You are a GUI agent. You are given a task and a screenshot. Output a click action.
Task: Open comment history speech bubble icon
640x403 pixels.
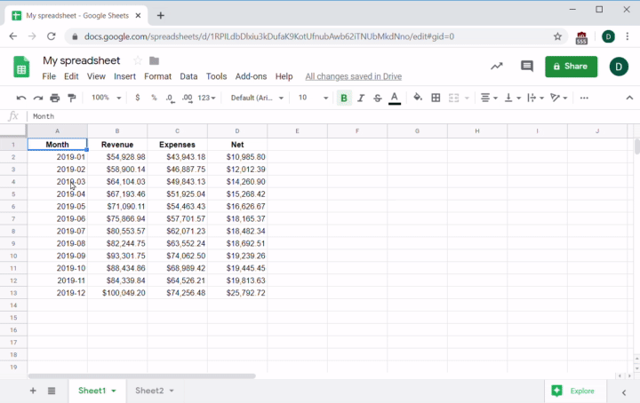pos(527,67)
